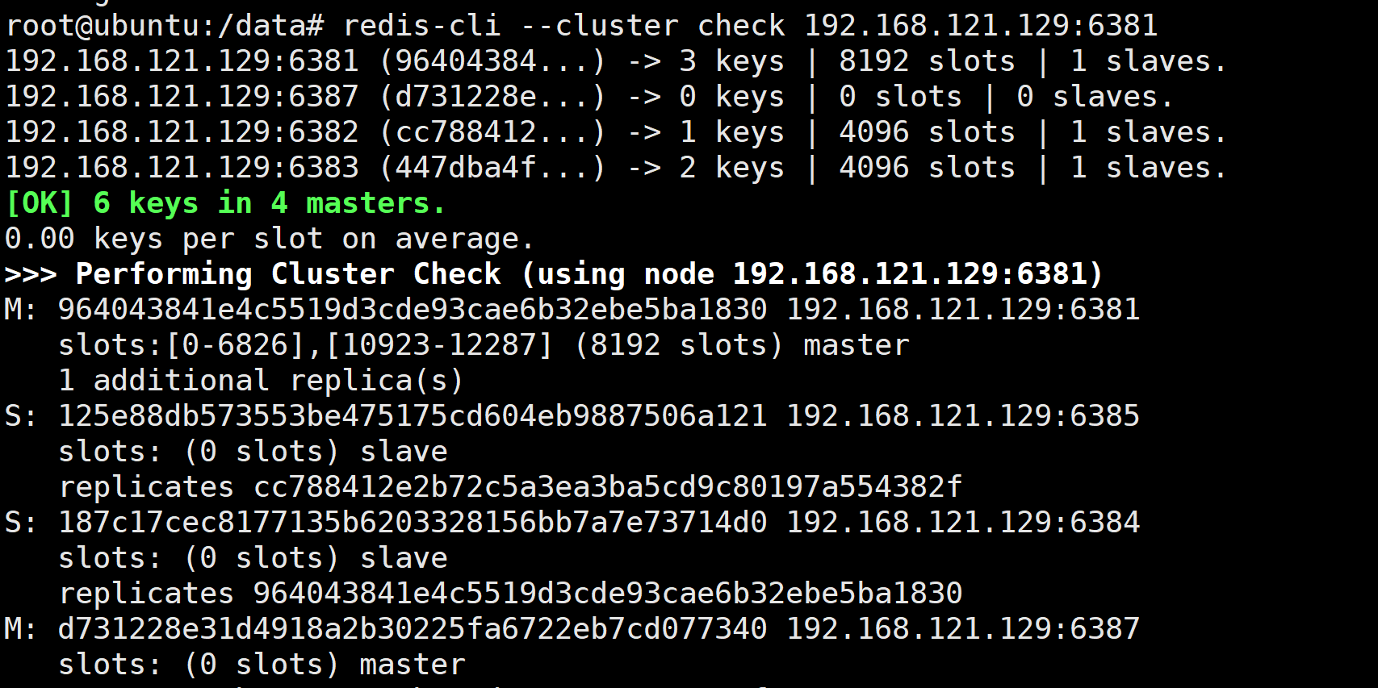
Task: Click 'slots: (0 slots) slave' under node 6385
Action: coord(253,452)
